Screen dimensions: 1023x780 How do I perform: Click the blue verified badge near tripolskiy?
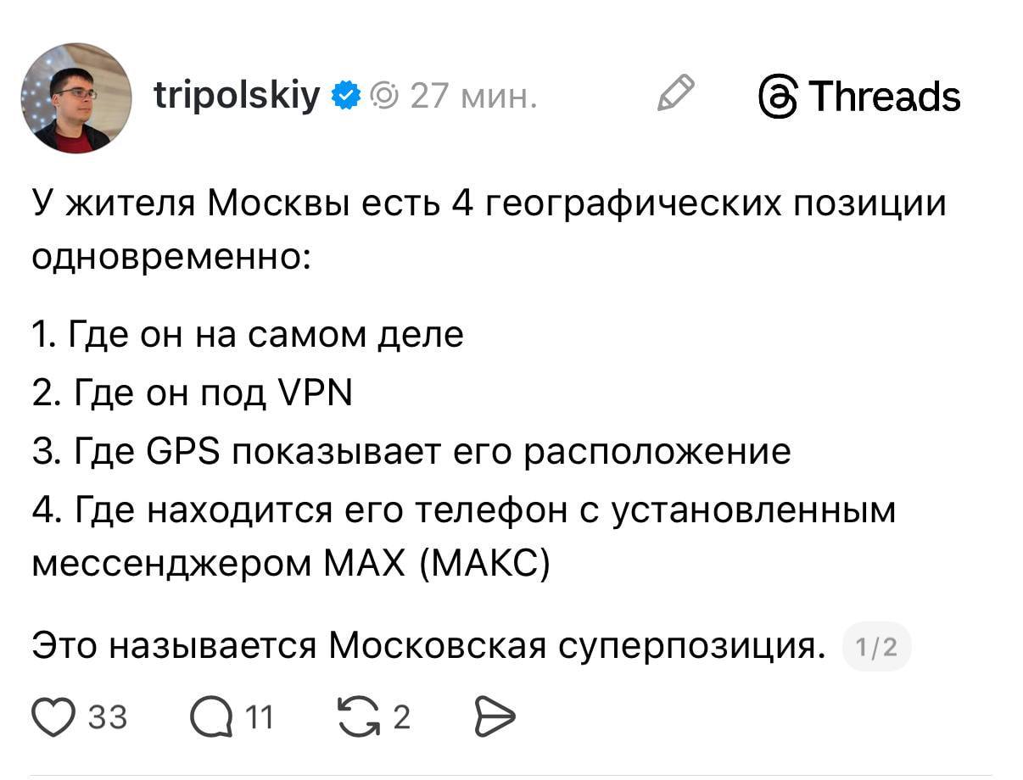(347, 96)
